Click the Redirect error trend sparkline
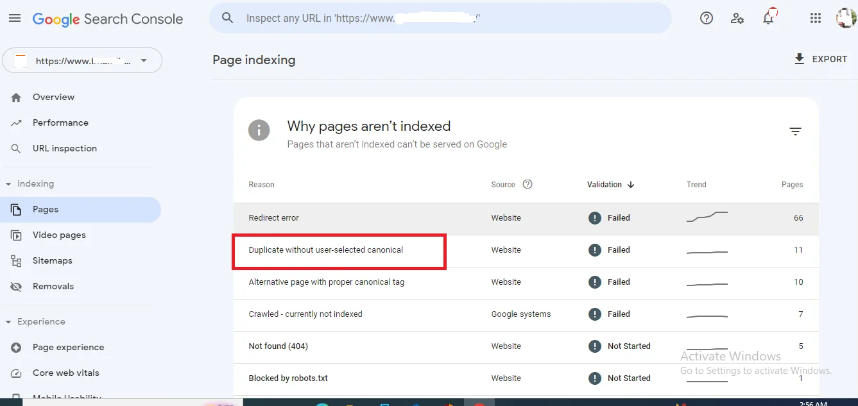 pos(707,217)
